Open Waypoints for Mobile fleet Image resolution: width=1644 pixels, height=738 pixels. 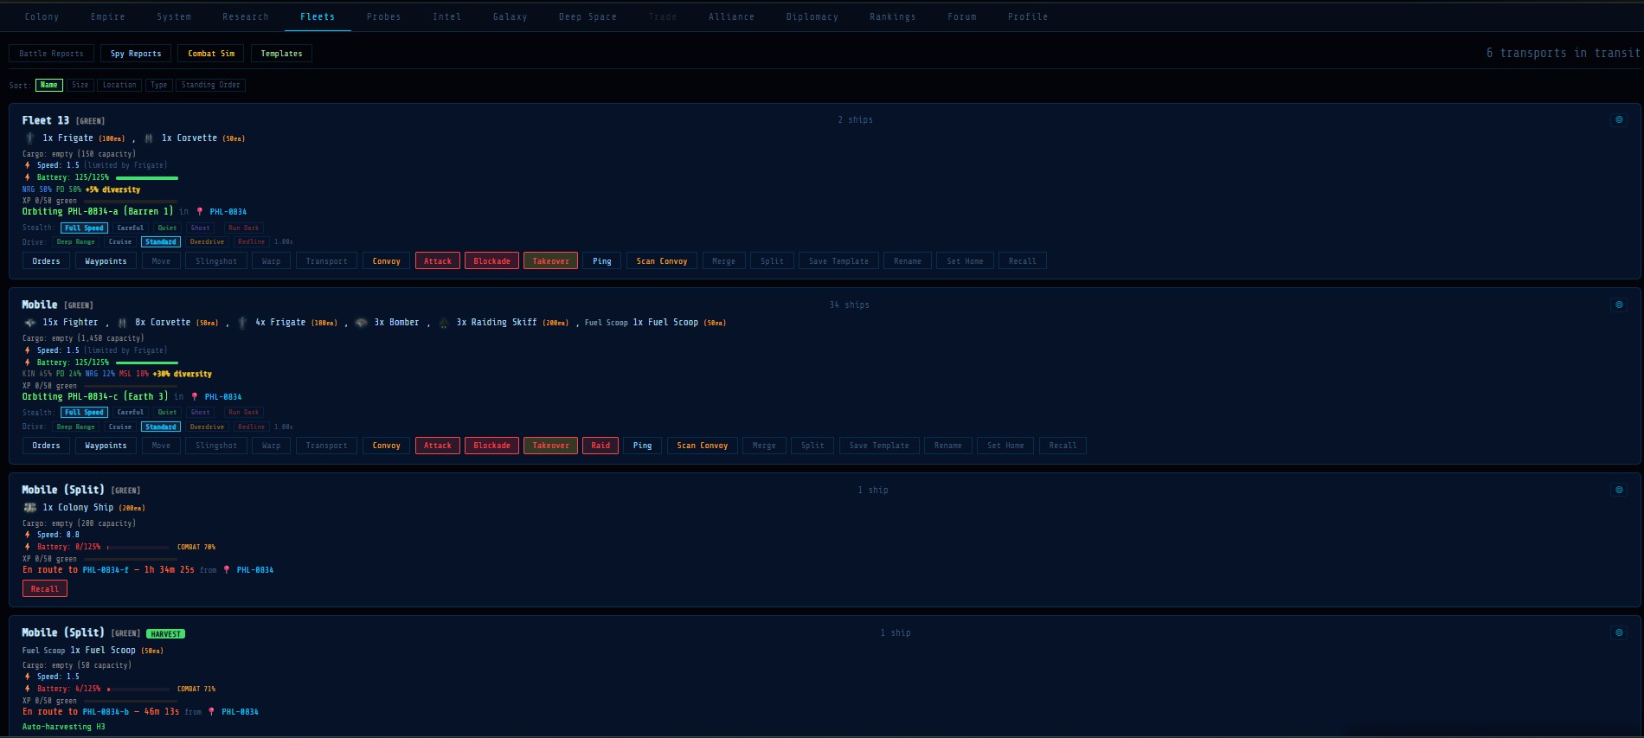[106, 446]
